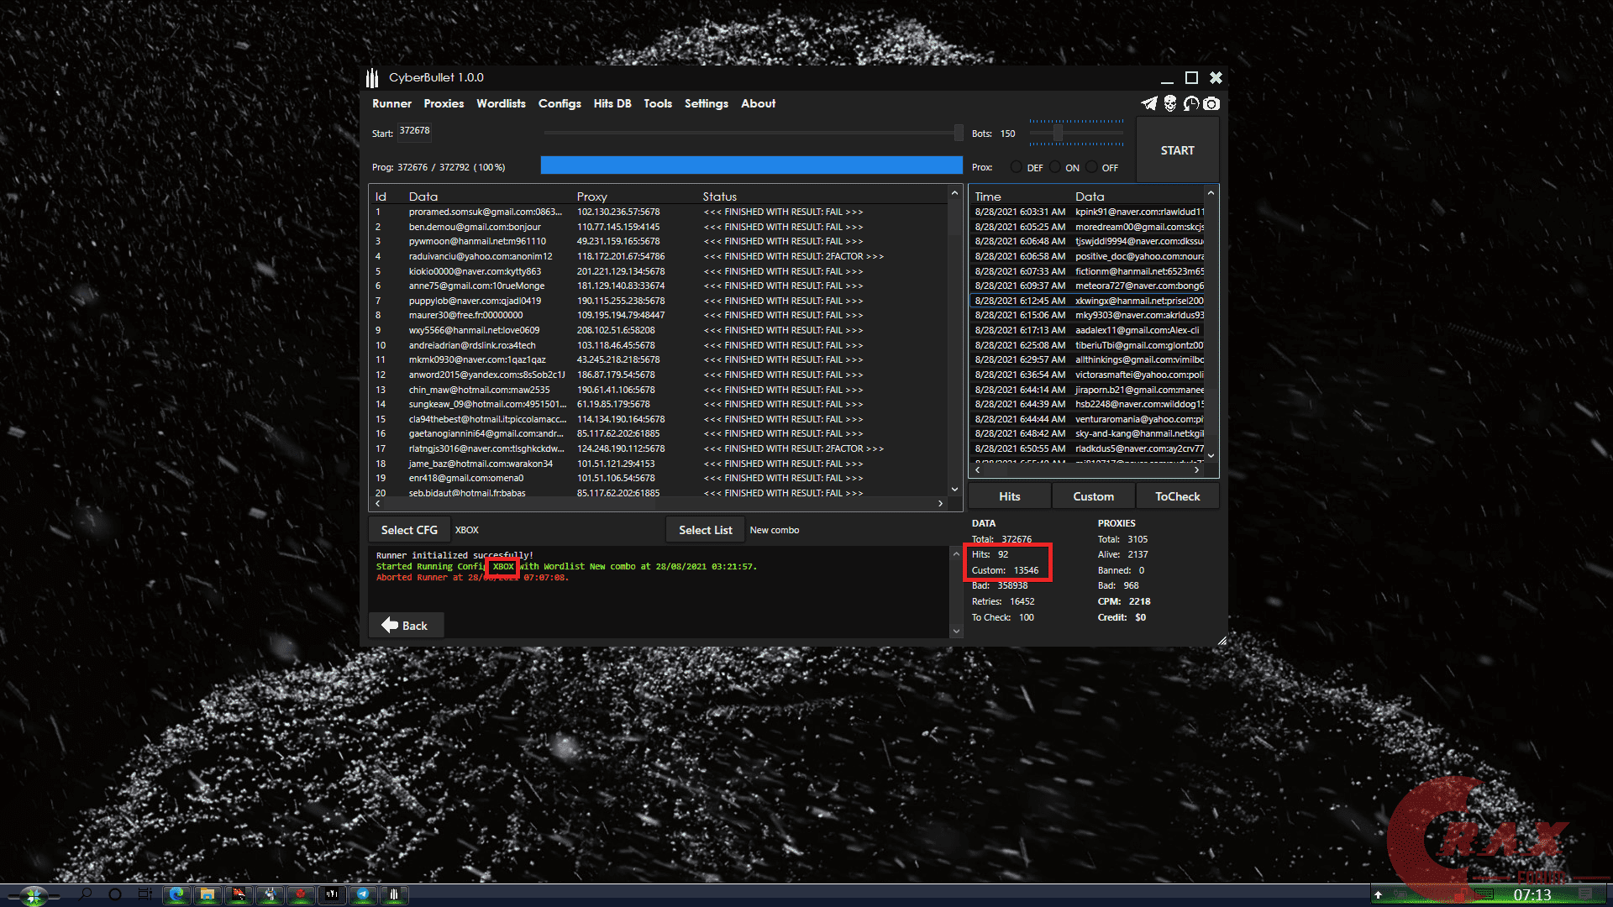Click the Start value input field

pos(414,131)
